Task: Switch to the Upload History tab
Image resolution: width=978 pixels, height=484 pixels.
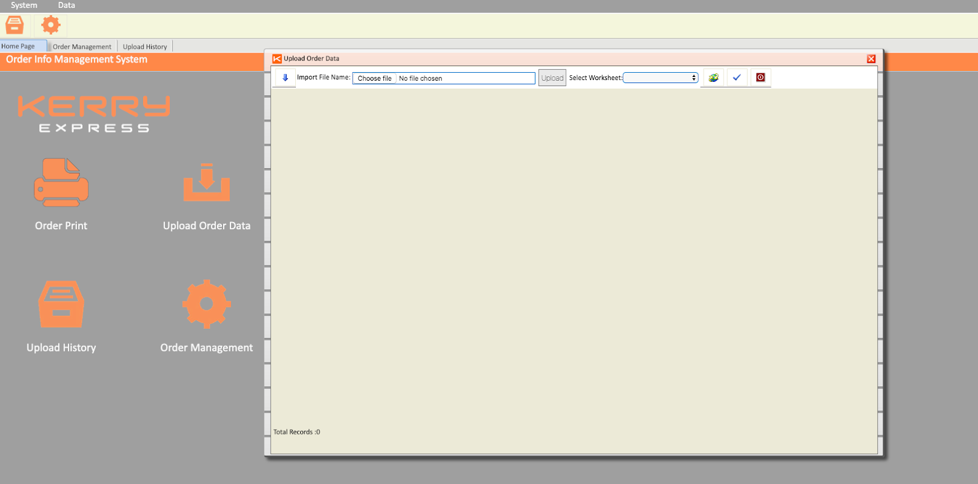Action: pos(145,46)
